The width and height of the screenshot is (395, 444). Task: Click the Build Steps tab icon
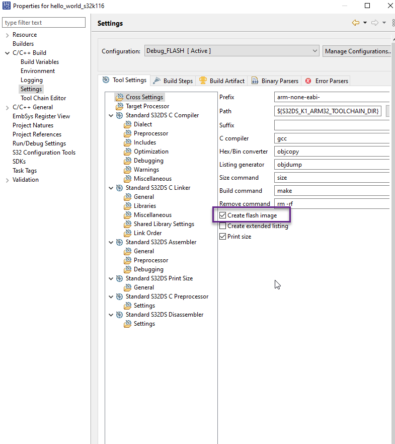tap(156, 81)
